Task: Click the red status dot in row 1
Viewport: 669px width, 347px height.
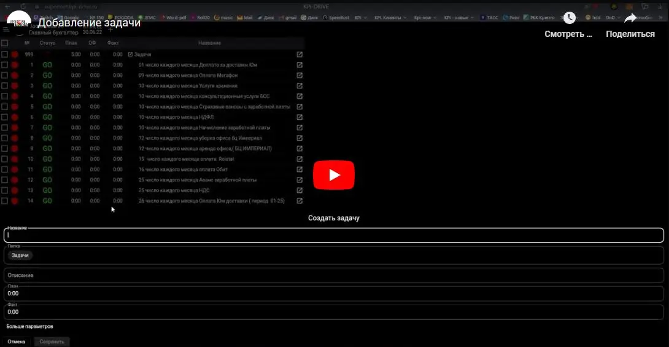Action: (x=15, y=65)
